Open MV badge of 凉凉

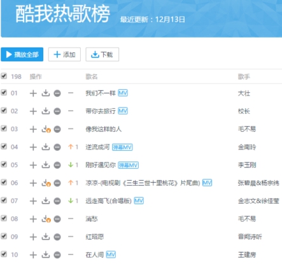207,183
